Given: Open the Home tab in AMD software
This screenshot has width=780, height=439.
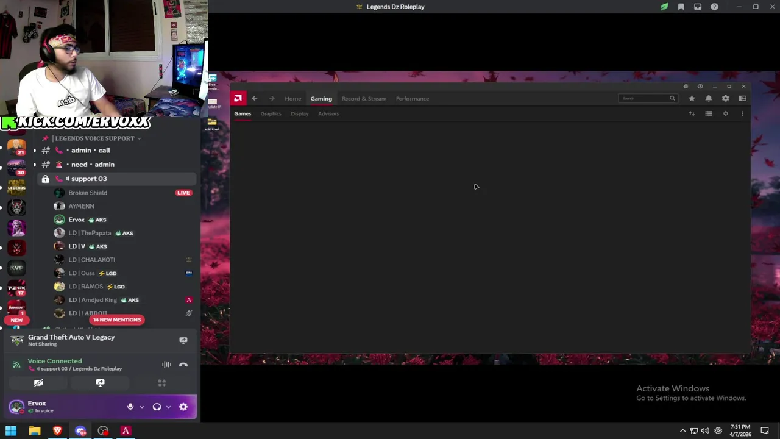Looking at the screenshot, I should [x=292, y=99].
